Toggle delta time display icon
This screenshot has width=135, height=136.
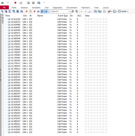coord(38,11)
